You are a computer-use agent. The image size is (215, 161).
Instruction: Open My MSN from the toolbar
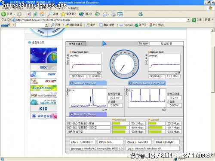coord(156,25)
